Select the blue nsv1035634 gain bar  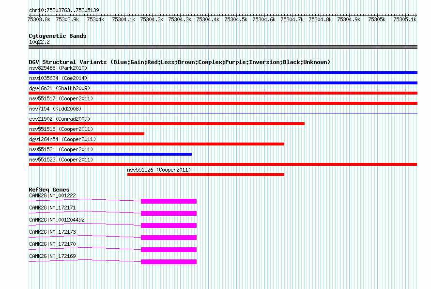click(x=223, y=83)
